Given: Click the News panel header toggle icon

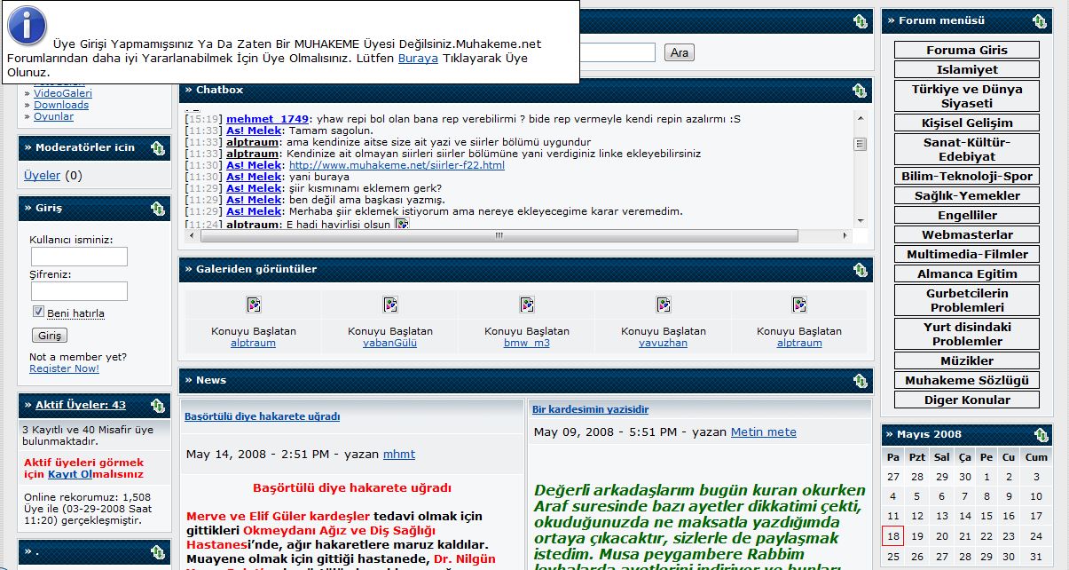Looking at the screenshot, I should pyautogui.click(x=860, y=381).
